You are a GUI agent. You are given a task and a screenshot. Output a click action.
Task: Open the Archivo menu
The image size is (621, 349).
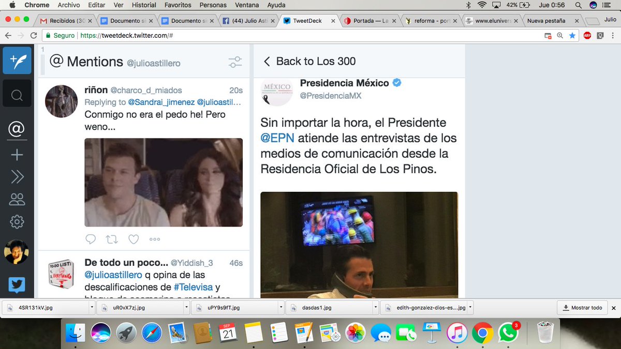click(69, 5)
